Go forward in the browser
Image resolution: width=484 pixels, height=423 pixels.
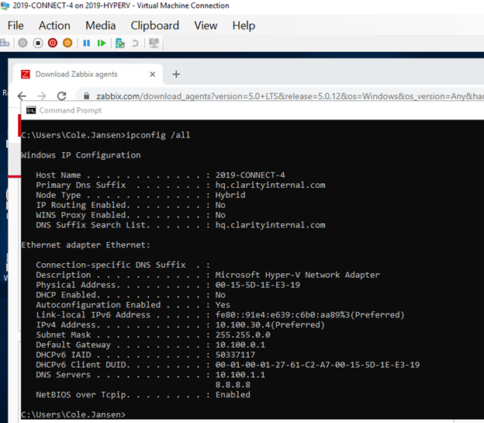[x=42, y=96]
